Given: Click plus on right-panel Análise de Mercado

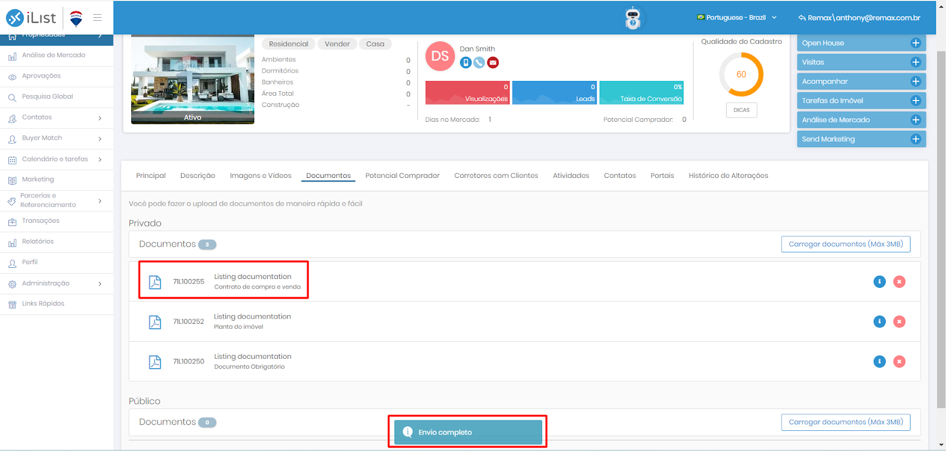Looking at the screenshot, I should [916, 120].
